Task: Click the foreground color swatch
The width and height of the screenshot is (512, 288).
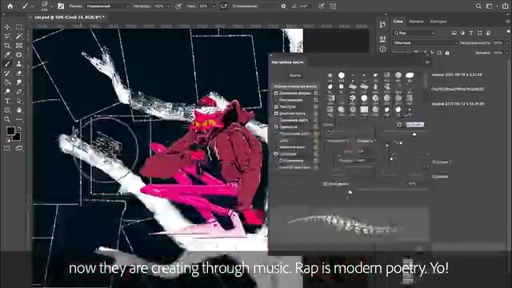Action: click(10, 130)
